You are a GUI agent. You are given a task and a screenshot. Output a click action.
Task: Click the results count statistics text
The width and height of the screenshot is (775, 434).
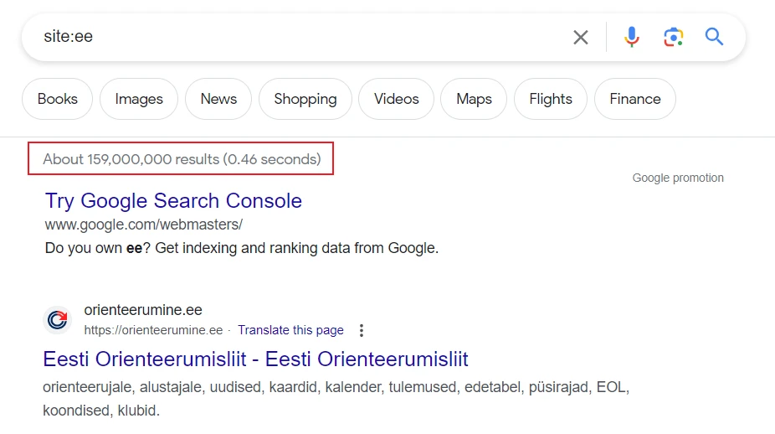pyautogui.click(x=182, y=159)
